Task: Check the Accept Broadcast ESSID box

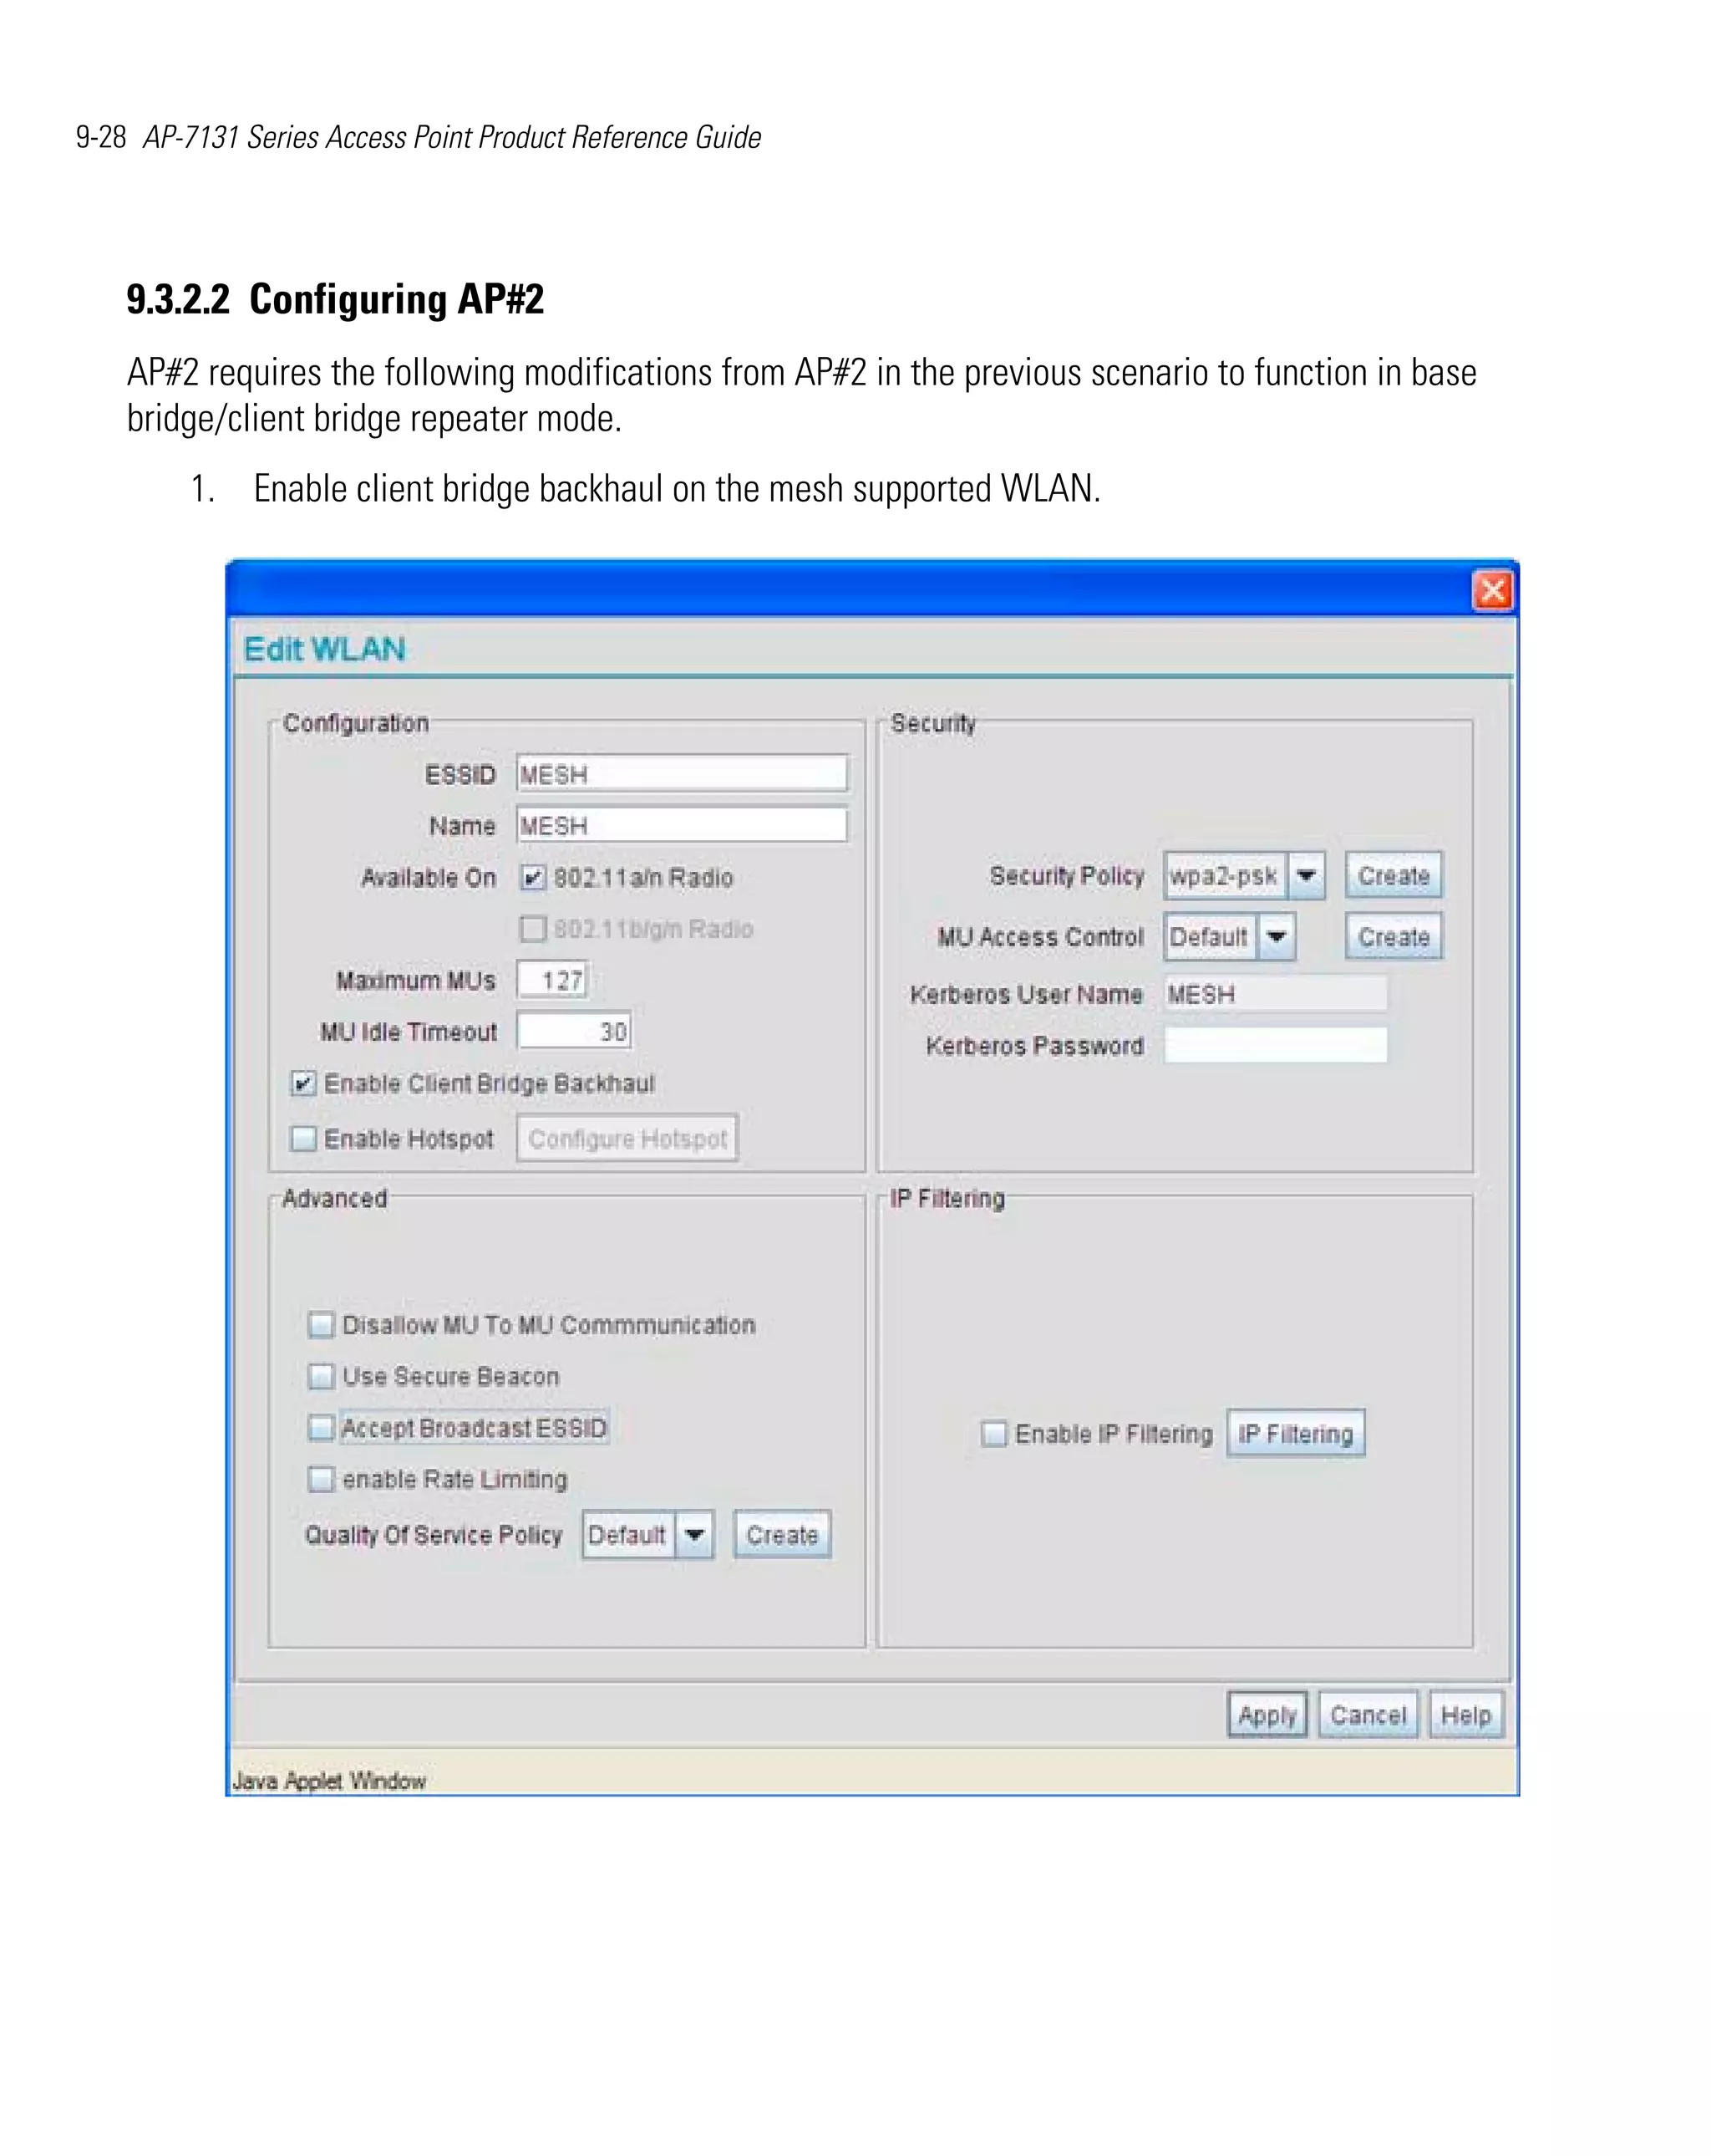Action: click(321, 1427)
